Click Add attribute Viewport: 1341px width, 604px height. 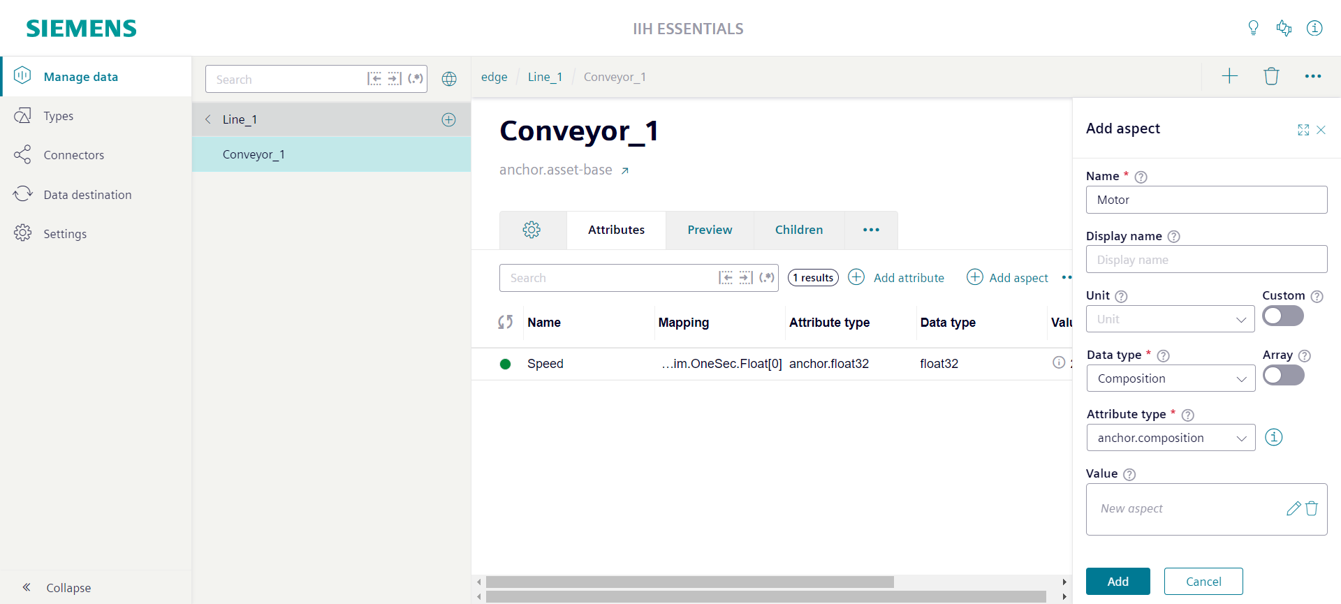click(x=896, y=277)
